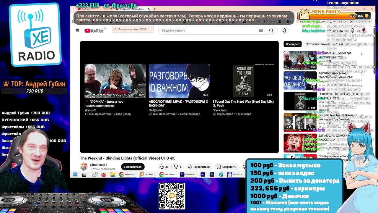
Task: Dislike the video with thumbs-down 1
Action: pos(178,167)
